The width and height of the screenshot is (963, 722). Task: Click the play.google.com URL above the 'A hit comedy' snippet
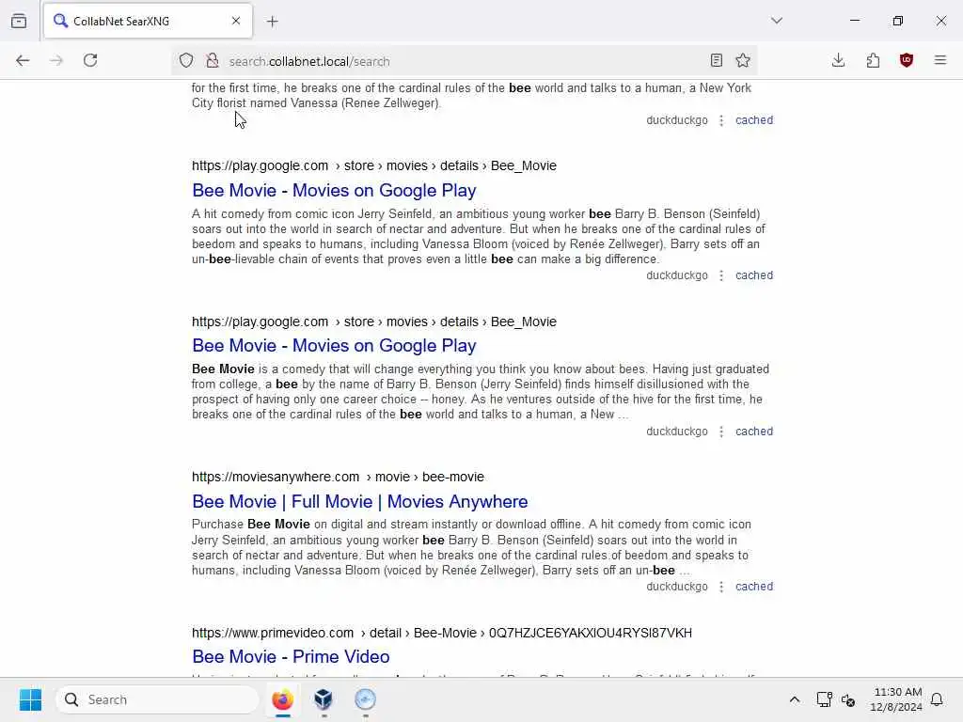pos(374,165)
